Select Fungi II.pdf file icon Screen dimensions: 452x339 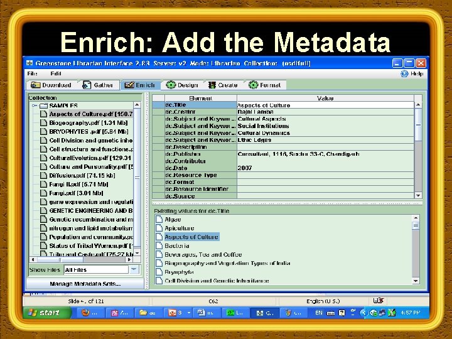pos(43,184)
